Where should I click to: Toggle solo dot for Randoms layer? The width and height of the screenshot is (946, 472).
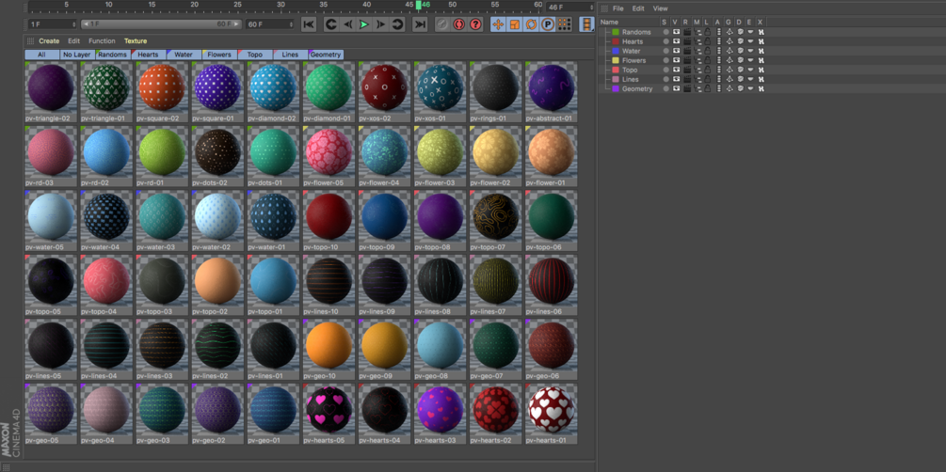click(665, 32)
